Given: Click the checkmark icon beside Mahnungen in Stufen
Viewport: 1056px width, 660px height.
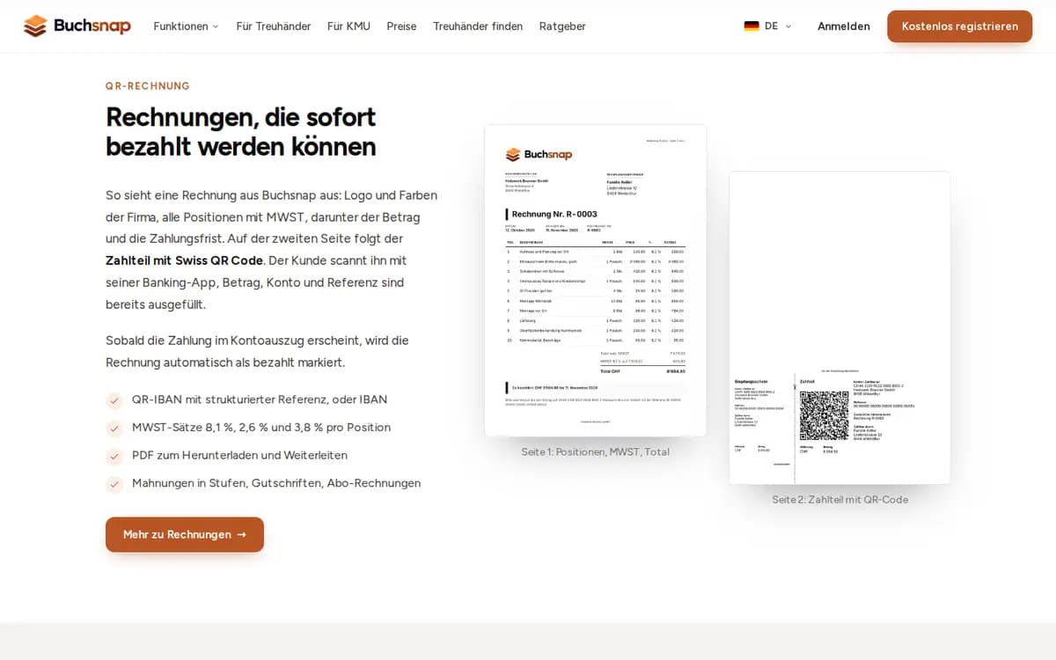Looking at the screenshot, I should (114, 484).
